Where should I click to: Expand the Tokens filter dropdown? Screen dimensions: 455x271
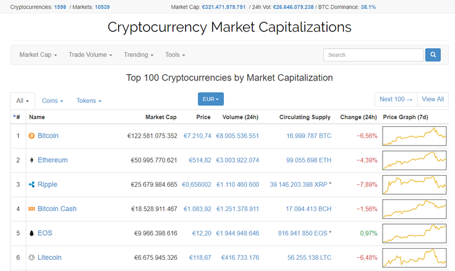[89, 101]
